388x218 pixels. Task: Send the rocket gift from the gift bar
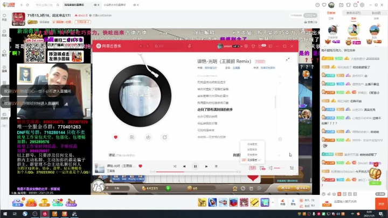point(212,202)
